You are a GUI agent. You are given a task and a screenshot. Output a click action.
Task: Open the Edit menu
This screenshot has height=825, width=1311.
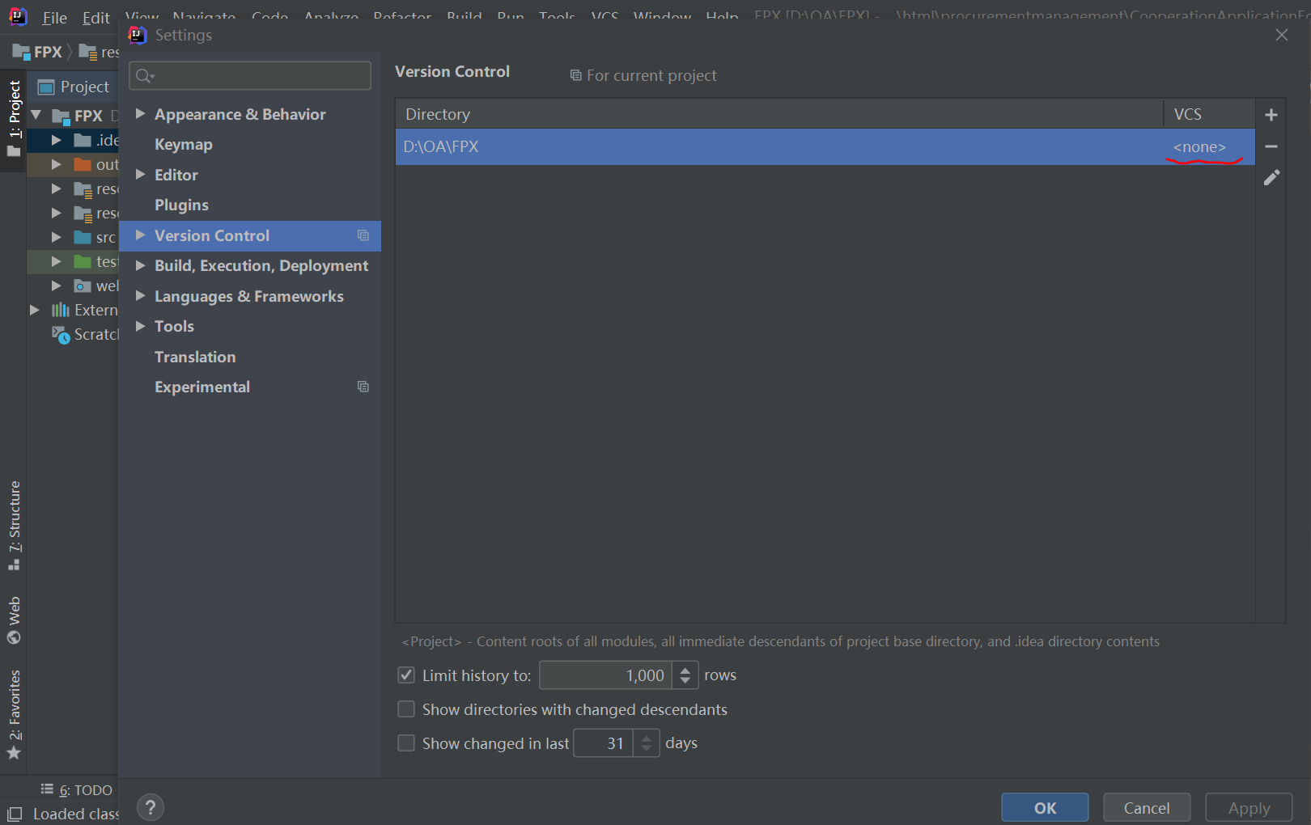(x=96, y=18)
